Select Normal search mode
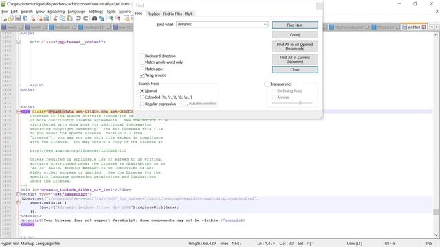 coord(142,91)
